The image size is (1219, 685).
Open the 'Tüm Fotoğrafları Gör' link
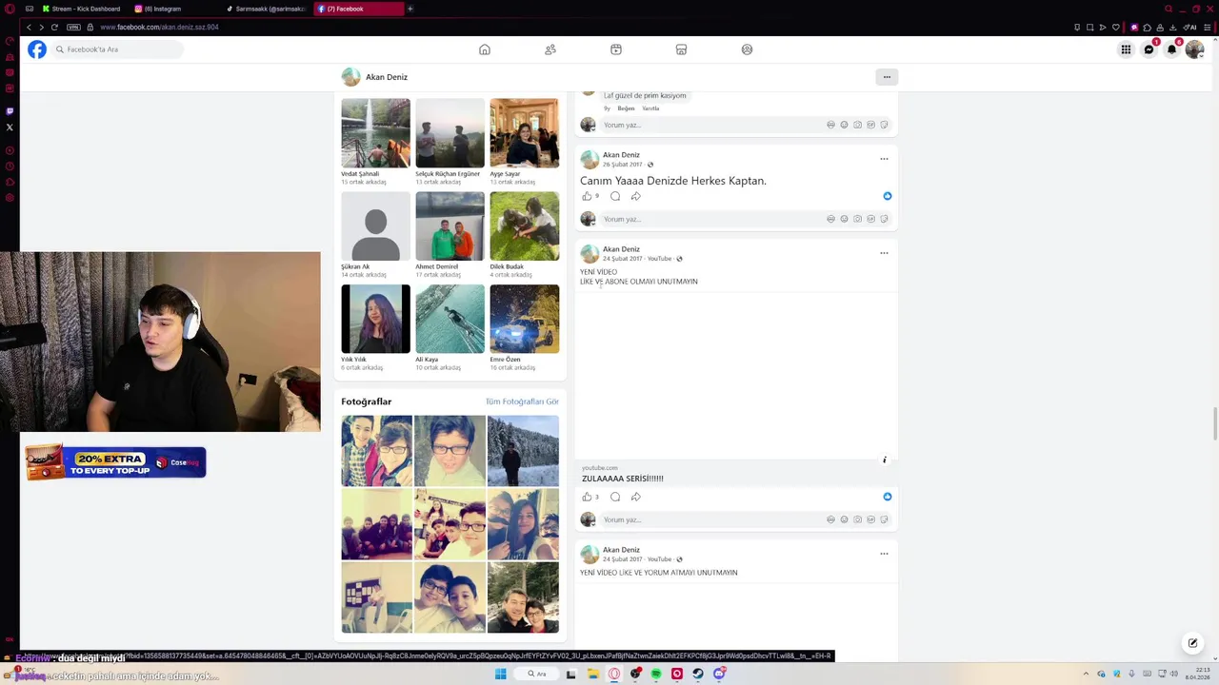pos(522,401)
